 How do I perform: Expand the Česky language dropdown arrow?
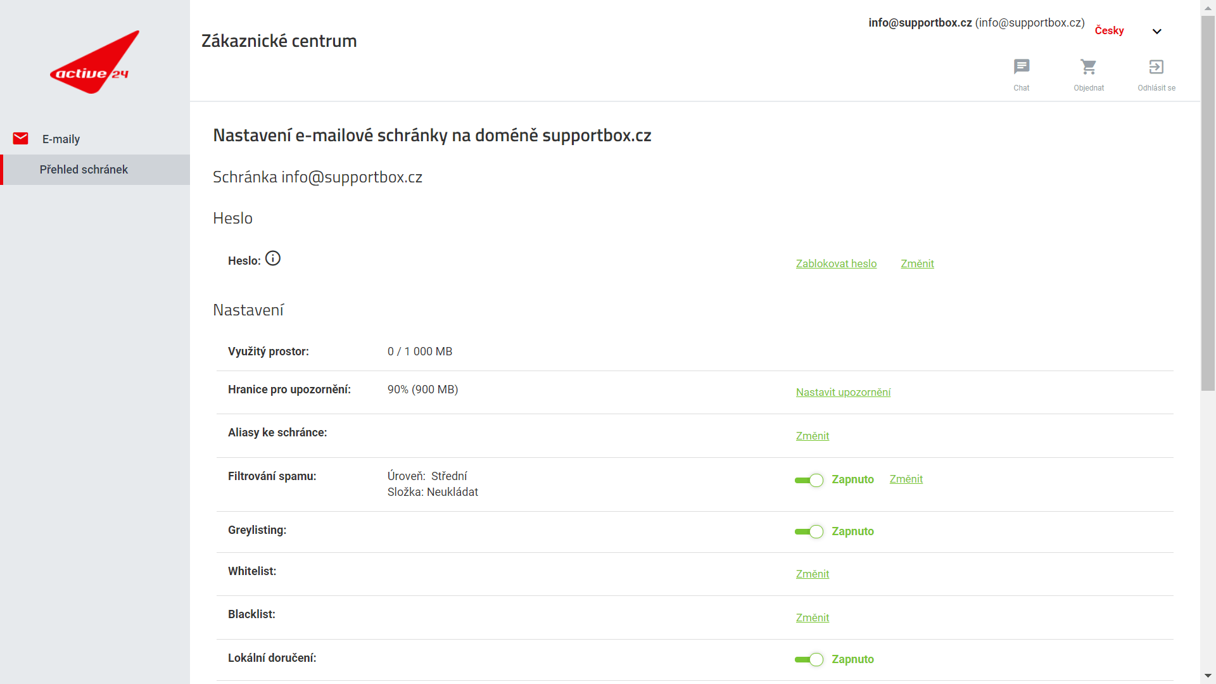[1156, 31]
